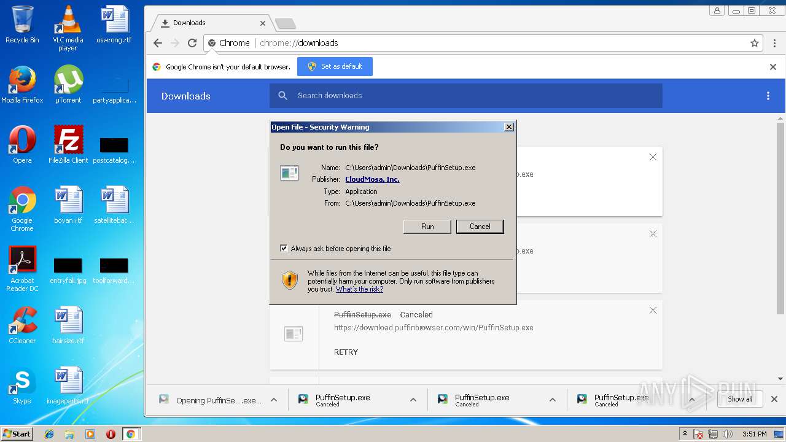Screen dimensions: 786x442
Task: Open the download.puffinbrowser.com source URL
Action: click(434, 328)
